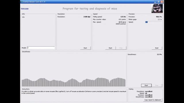Start the Speed test
Viewport: 184px width, 103px height.
pos(110,48)
